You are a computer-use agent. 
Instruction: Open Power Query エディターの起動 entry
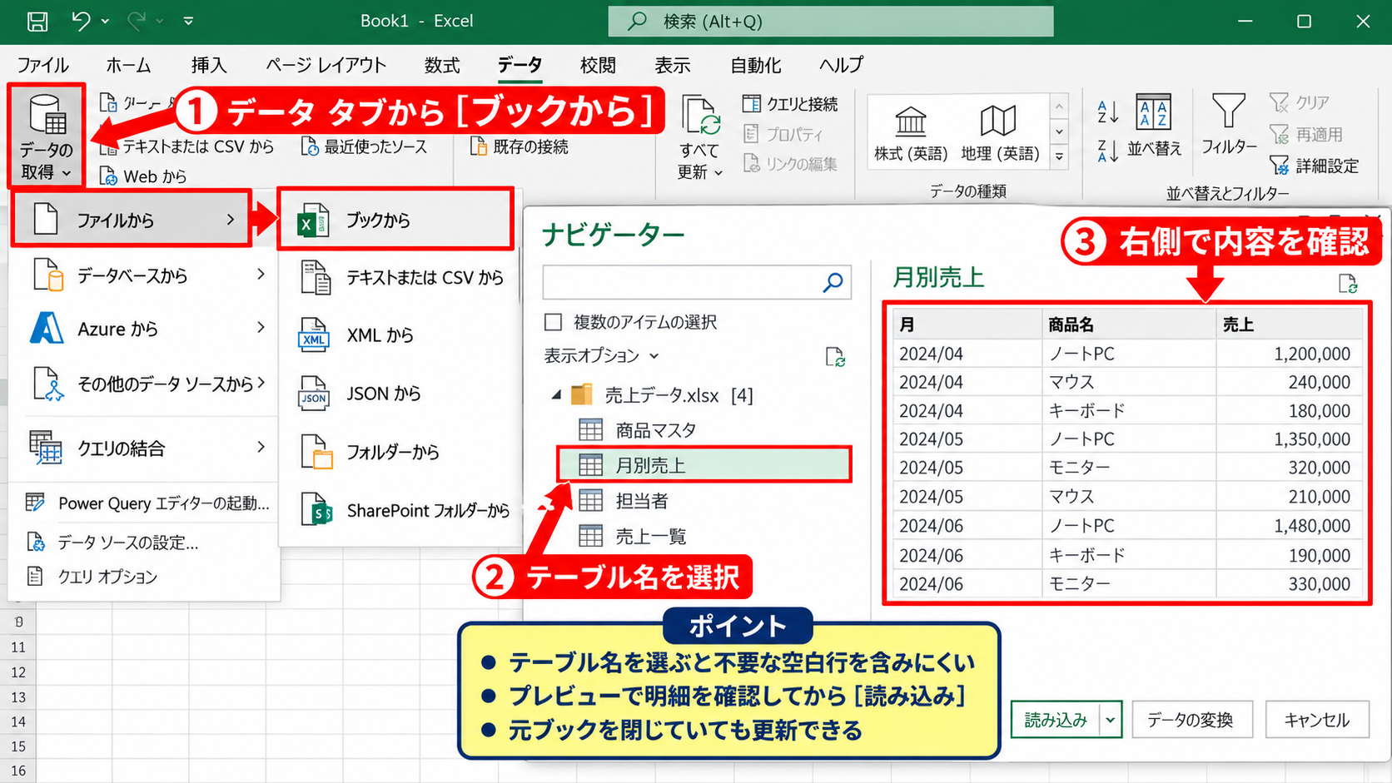pos(147,503)
